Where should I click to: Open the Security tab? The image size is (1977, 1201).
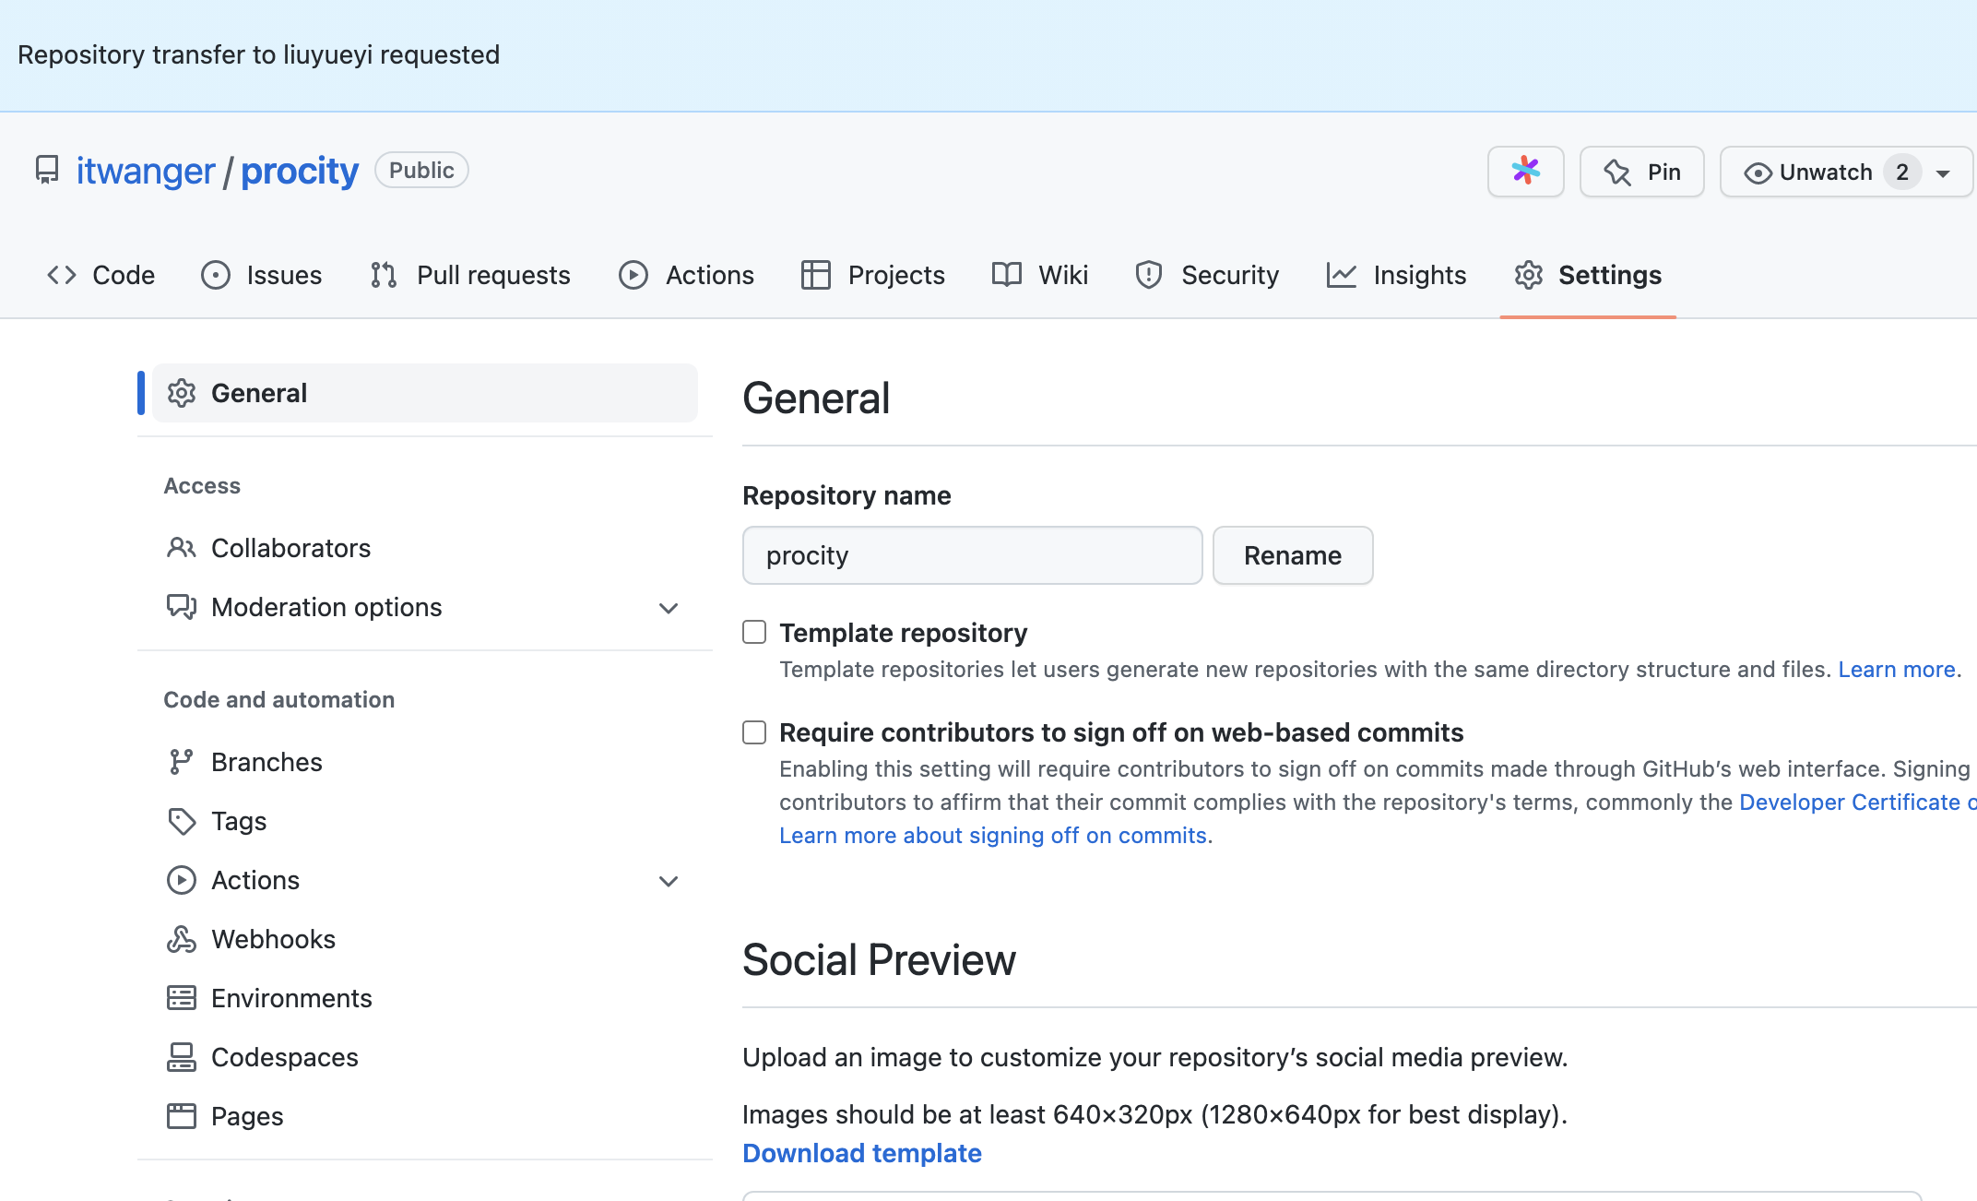[1207, 275]
